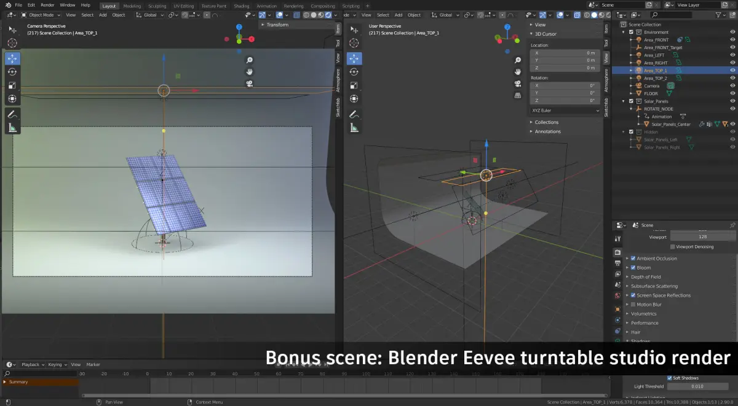Toggle Soft Shadows checkbox
Viewport: 738px width, 406px height.
(670, 378)
